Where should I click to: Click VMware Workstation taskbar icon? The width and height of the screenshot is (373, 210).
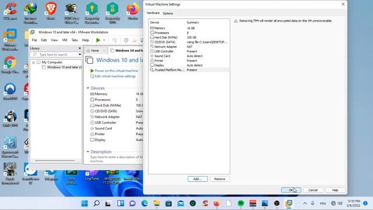(x=289, y=204)
